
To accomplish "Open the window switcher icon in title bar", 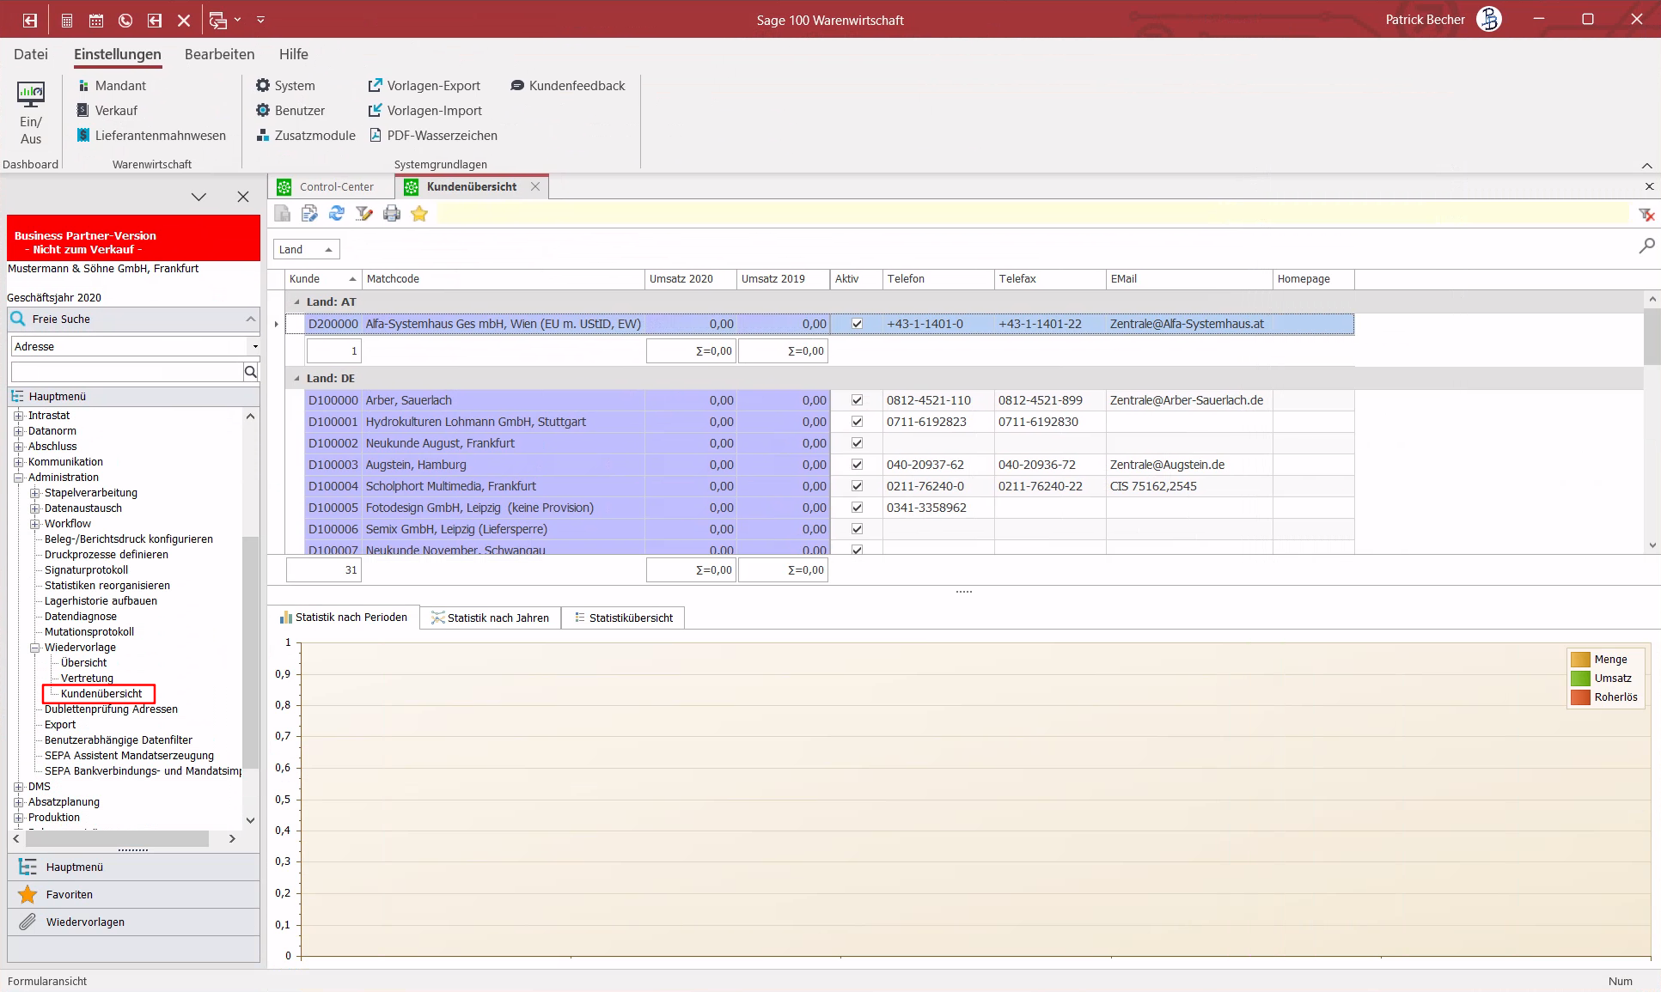I will point(218,20).
